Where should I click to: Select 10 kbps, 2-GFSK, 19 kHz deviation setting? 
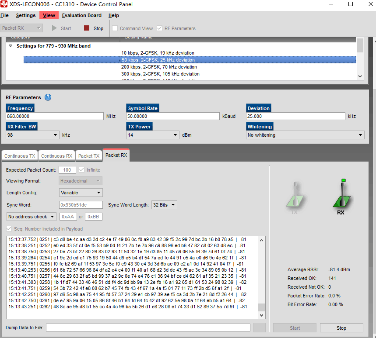coord(158,53)
